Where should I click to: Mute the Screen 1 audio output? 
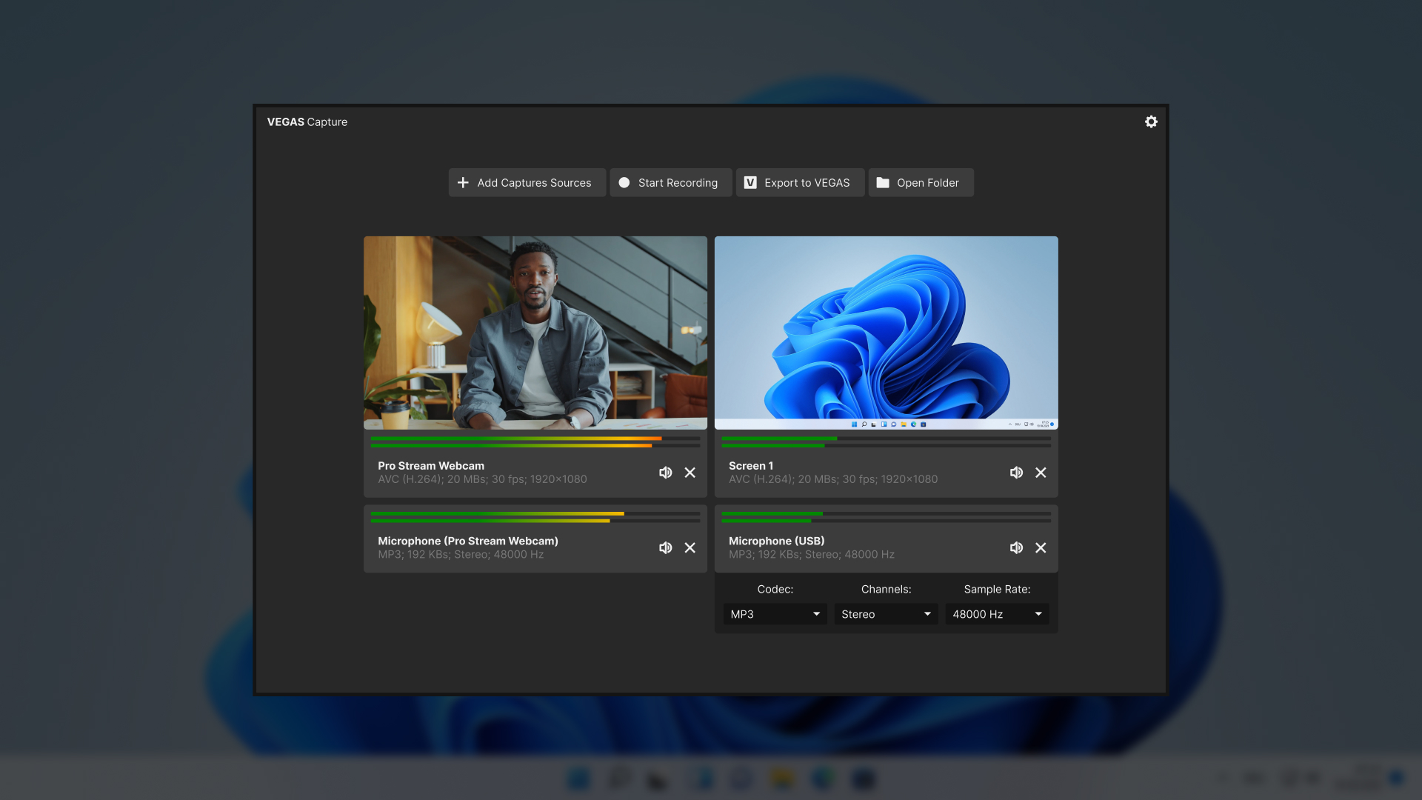(x=1016, y=472)
